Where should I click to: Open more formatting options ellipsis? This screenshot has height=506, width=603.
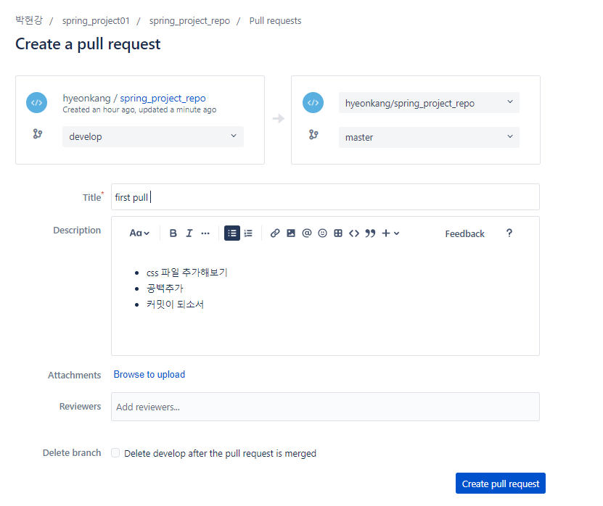point(205,233)
